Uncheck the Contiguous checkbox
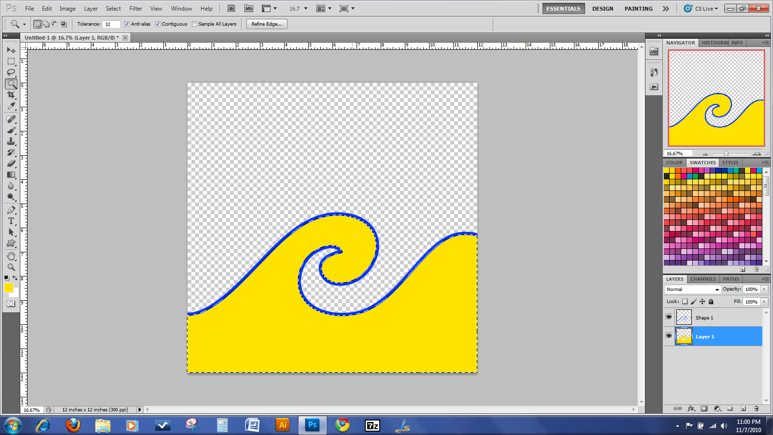 (157, 24)
